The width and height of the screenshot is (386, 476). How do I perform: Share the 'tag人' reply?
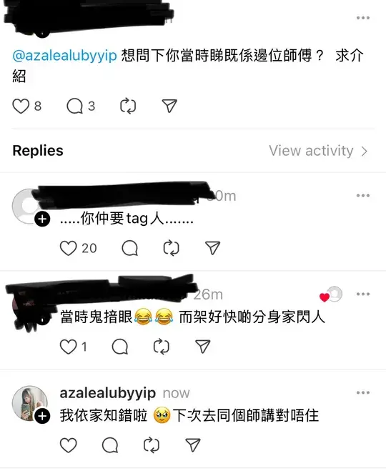tap(212, 248)
